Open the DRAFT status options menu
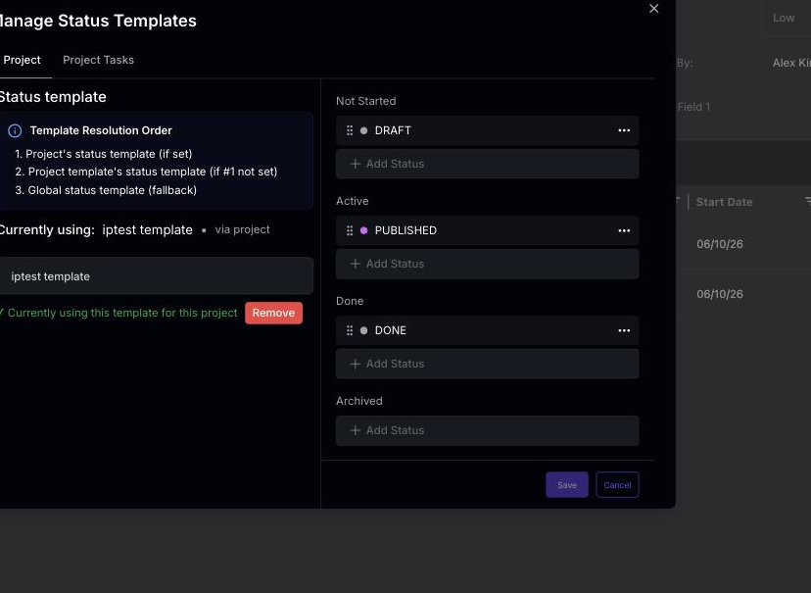The height and width of the screenshot is (593, 811). pos(624,130)
